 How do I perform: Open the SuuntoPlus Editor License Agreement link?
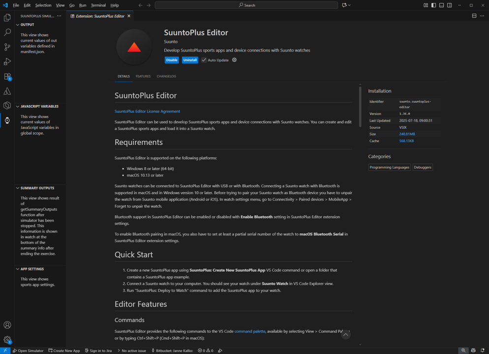147,111
